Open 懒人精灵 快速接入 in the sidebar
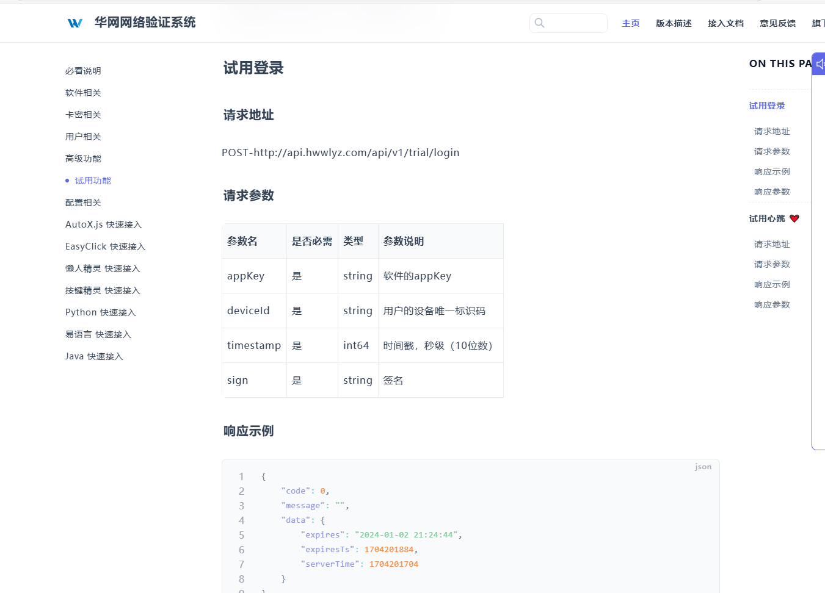This screenshot has width=825, height=593. click(103, 268)
